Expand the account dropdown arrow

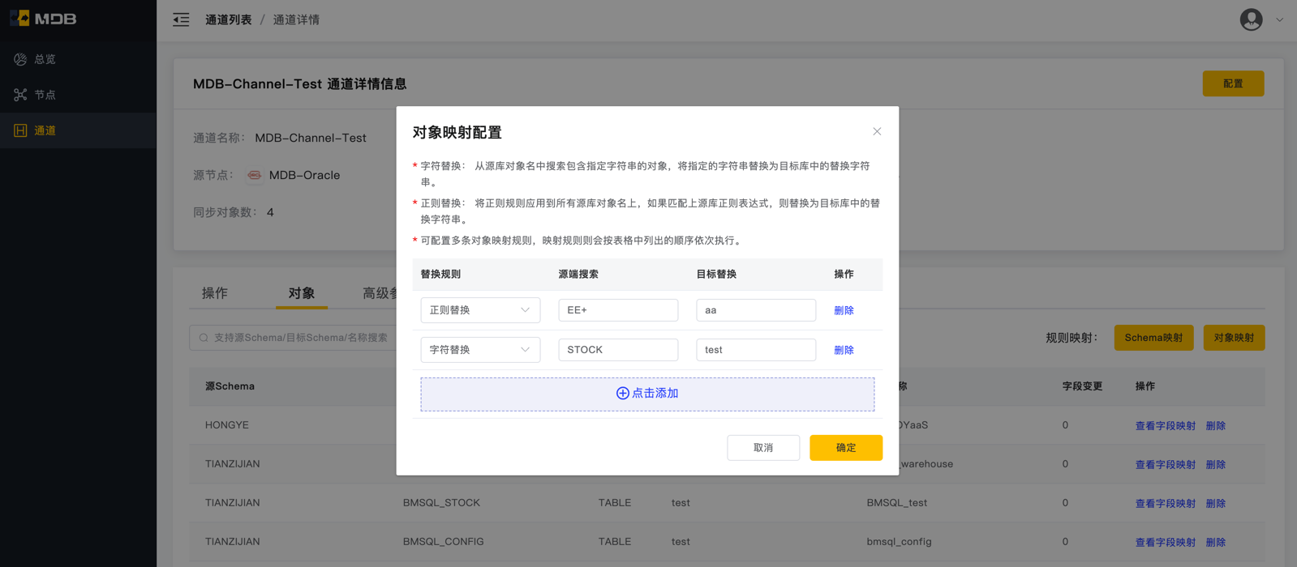click(1279, 19)
